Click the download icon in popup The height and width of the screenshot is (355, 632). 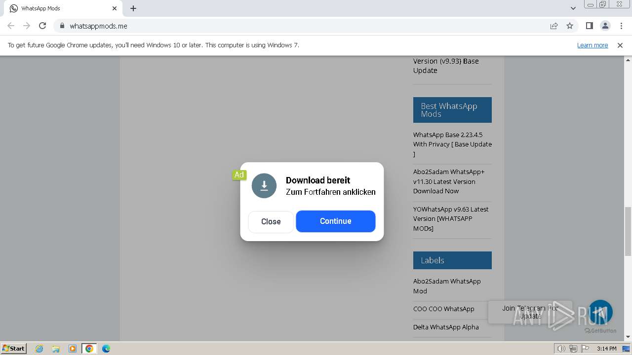[x=264, y=186]
